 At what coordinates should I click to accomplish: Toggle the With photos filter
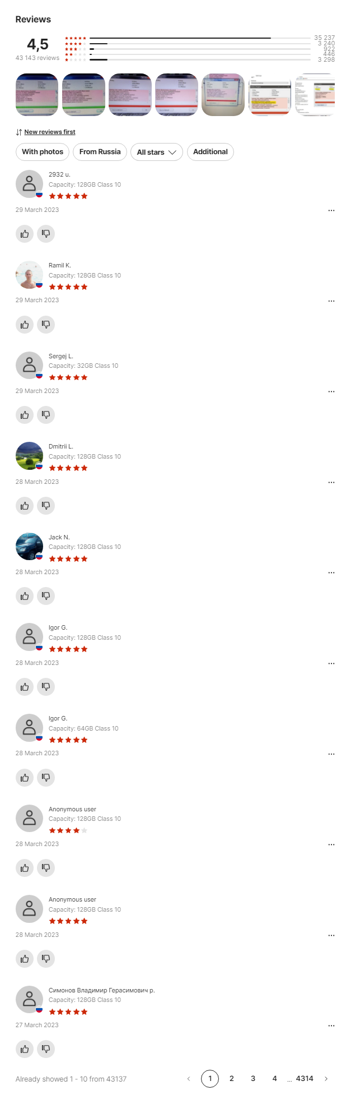point(43,152)
